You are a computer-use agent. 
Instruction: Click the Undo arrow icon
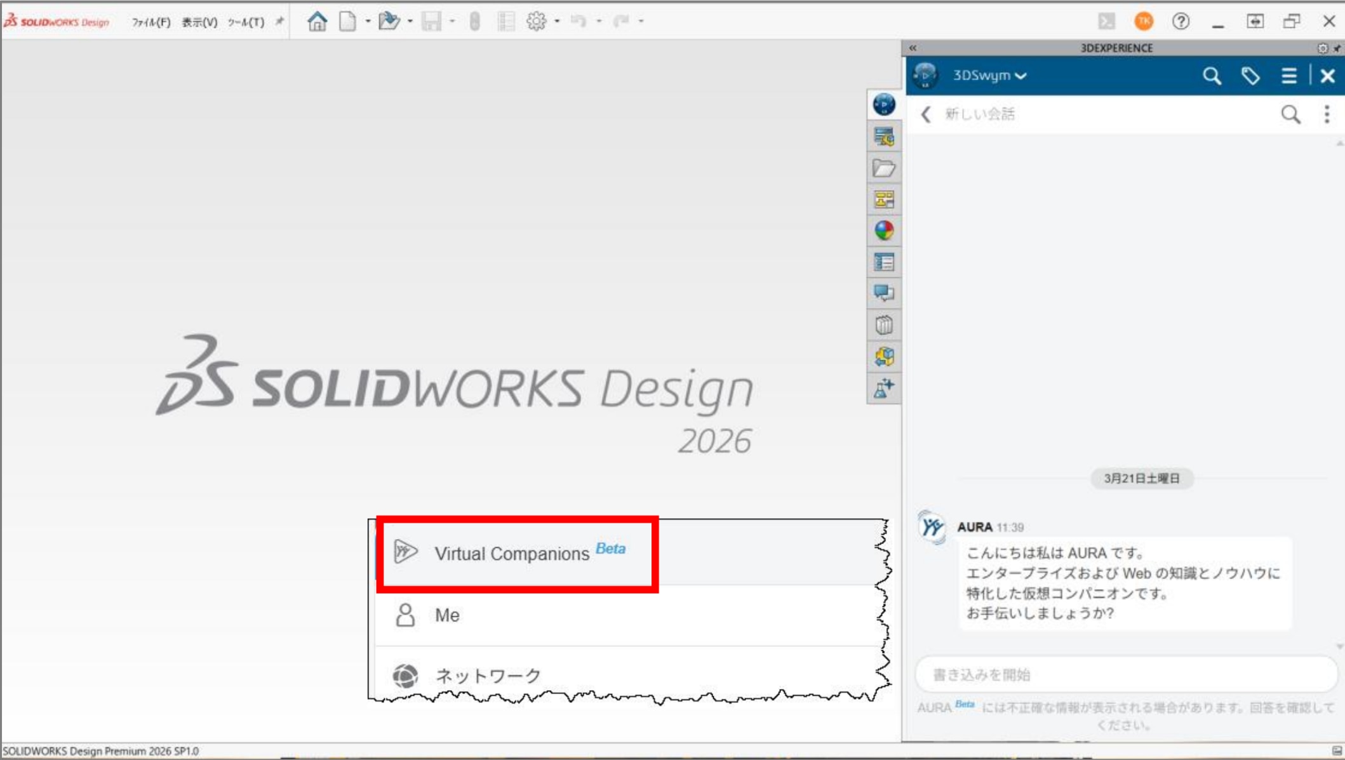click(x=578, y=22)
